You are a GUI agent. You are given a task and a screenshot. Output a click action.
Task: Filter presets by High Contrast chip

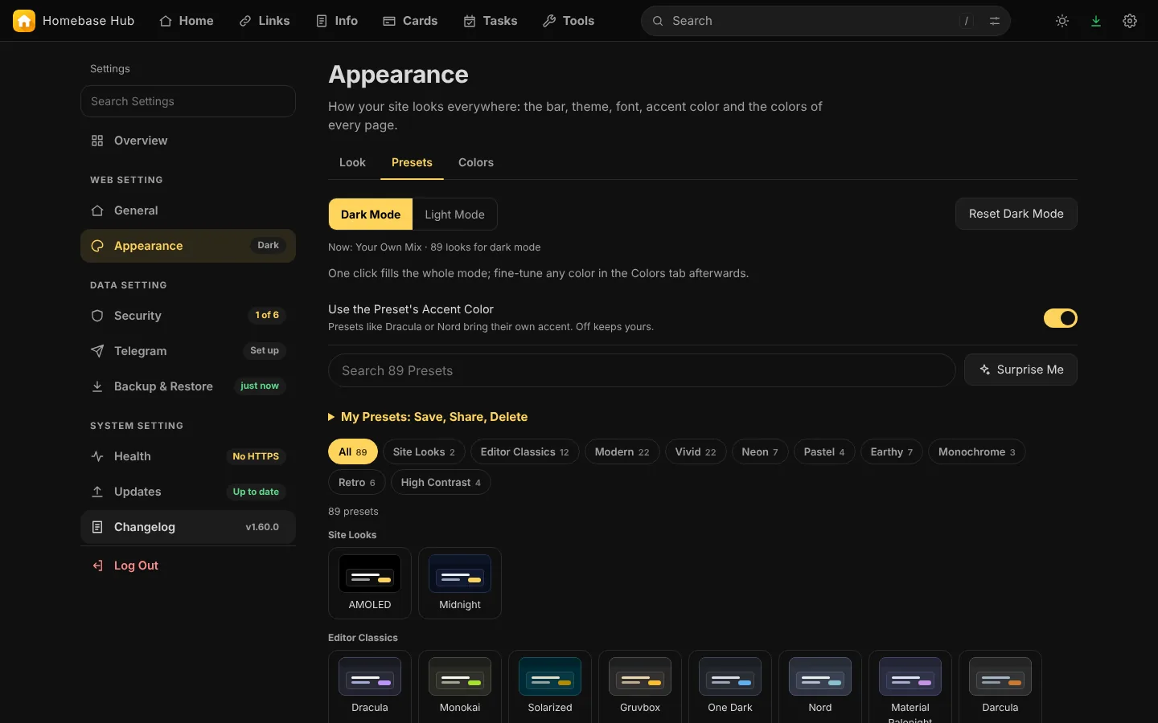click(441, 482)
